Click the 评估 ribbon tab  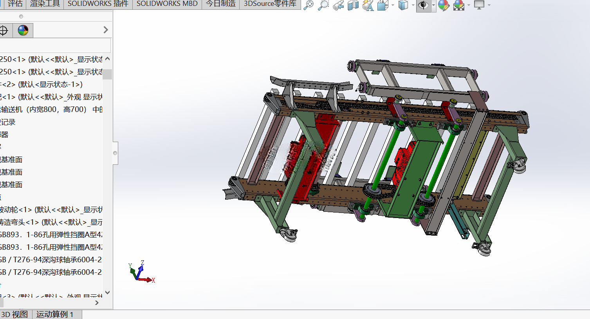point(15,4)
